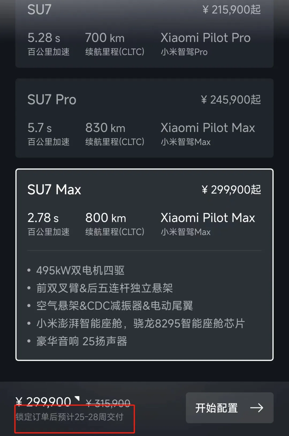Click the strikethrough price ¥315,900
Viewport: 289px width, 436px height.
point(108,402)
